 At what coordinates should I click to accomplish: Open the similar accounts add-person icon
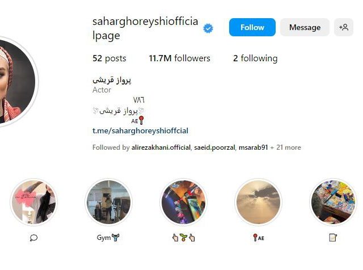tap(344, 27)
